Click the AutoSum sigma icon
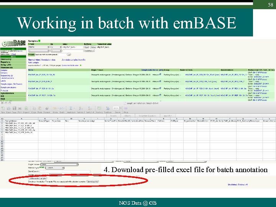The height and width of the screenshot is (207, 276). point(71,108)
